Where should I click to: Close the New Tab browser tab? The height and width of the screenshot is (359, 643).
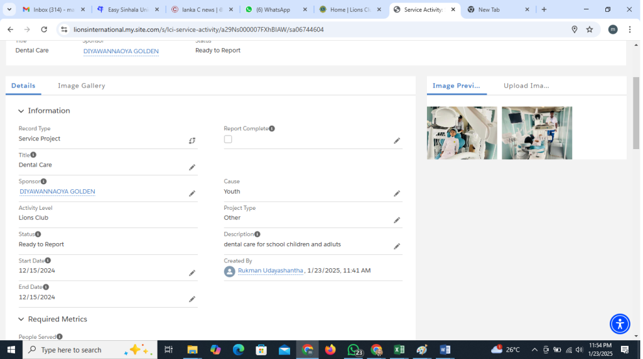[x=527, y=9]
